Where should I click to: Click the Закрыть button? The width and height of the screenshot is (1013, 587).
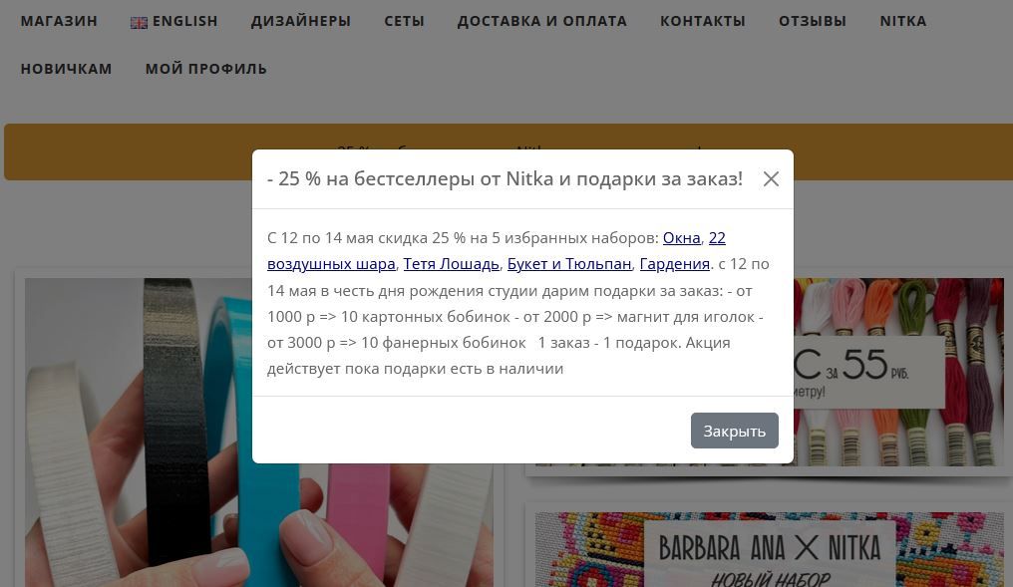tap(735, 431)
